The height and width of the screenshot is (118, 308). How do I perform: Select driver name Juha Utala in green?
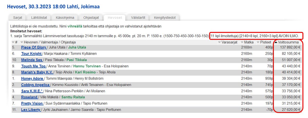[77, 47]
